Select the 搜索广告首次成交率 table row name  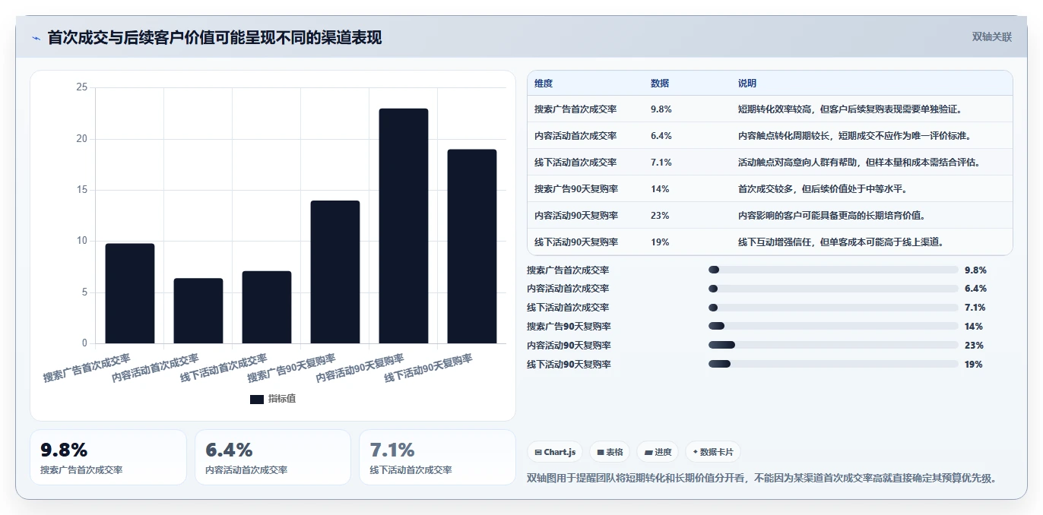click(x=575, y=109)
